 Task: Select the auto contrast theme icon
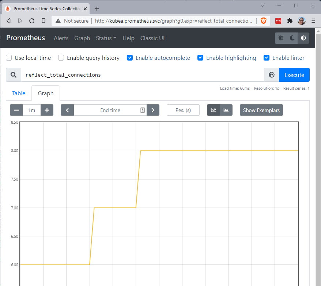click(303, 38)
